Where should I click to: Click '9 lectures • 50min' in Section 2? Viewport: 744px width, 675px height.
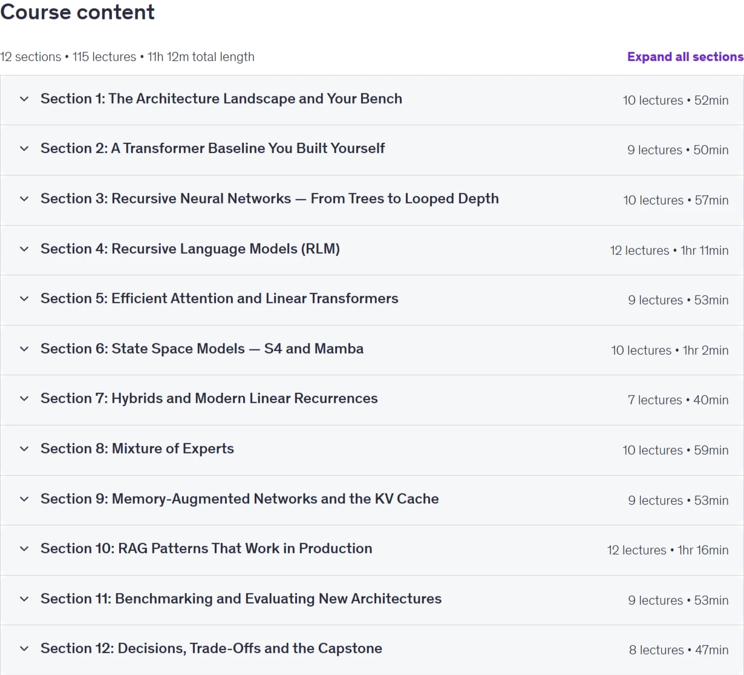point(678,150)
